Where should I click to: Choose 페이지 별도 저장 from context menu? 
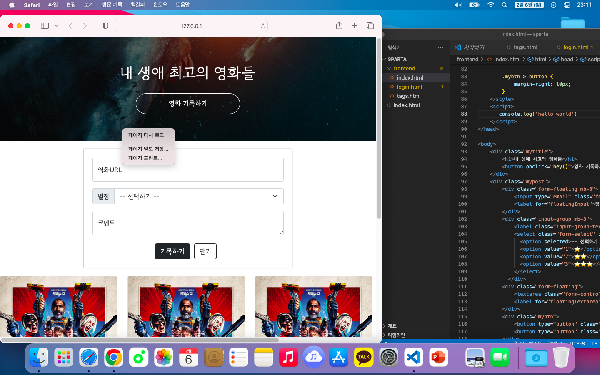(148, 149)
